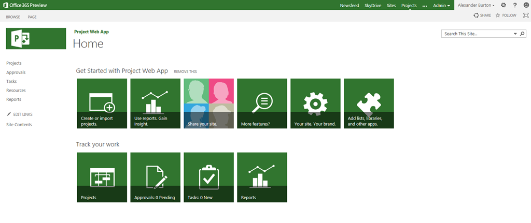Click the Project Web App logo

(36, 38)
